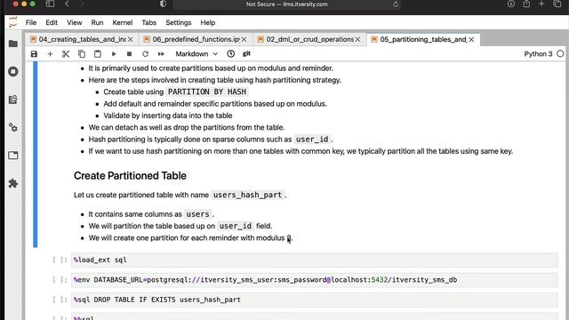
Task: Save the notebook with the disk icon
Action: coord(34,54)
